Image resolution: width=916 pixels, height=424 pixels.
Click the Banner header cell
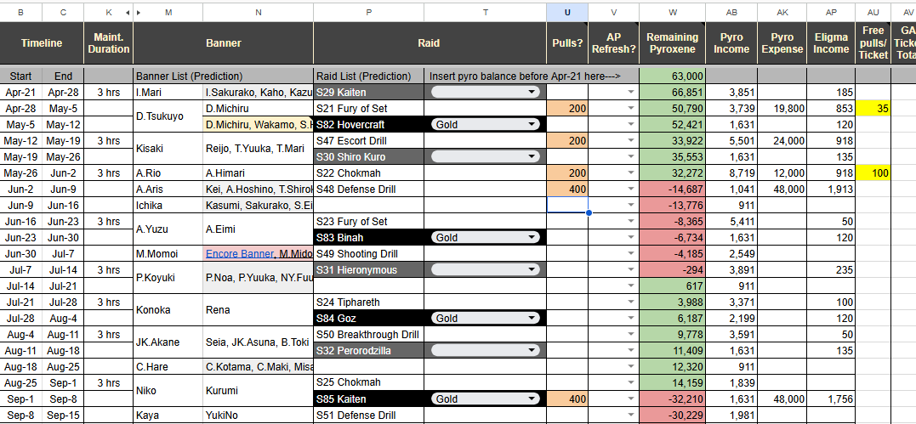click(x=223, y=43)
